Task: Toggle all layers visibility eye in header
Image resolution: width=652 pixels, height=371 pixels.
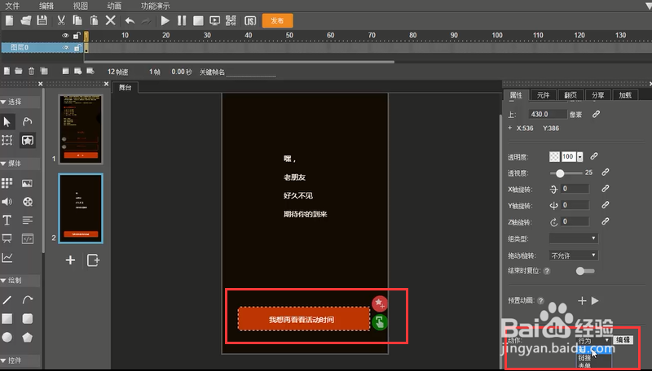Action: [65, 36]
